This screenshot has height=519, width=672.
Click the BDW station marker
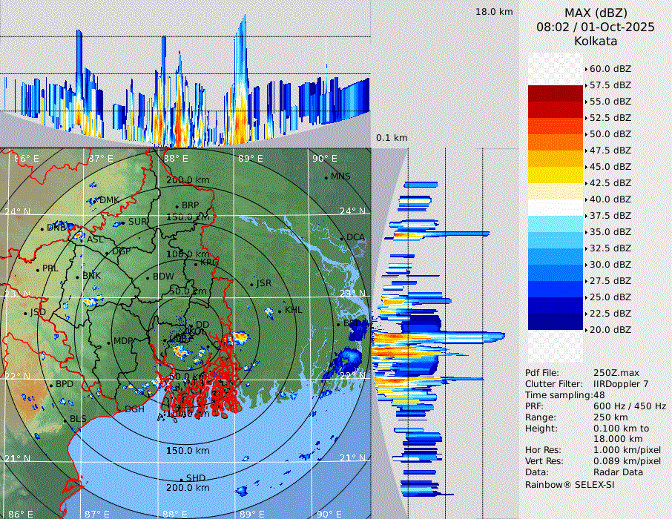click(148, 277)
